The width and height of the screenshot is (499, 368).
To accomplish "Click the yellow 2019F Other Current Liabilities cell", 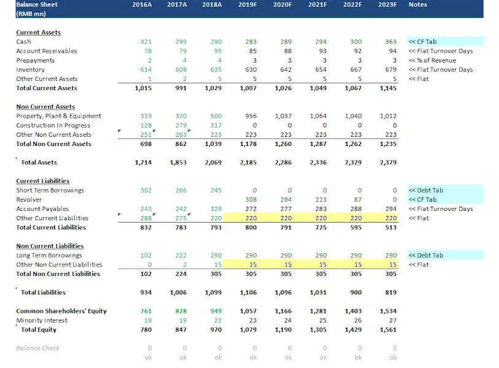I will [241, 218].
